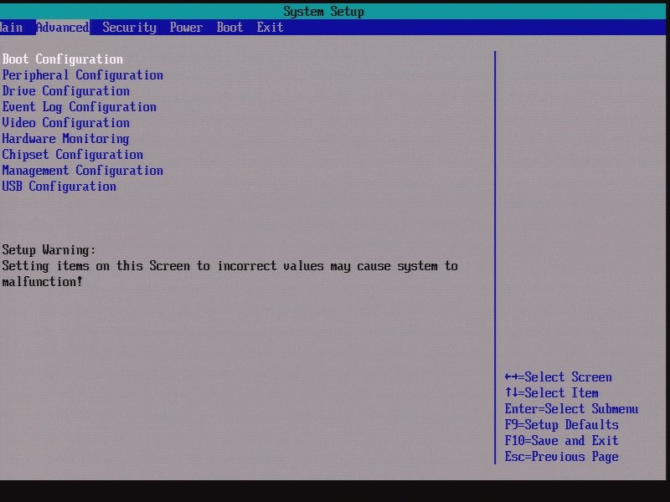Select the Boot tab
This screenshot has height=502, width=670.
point(229,27)
